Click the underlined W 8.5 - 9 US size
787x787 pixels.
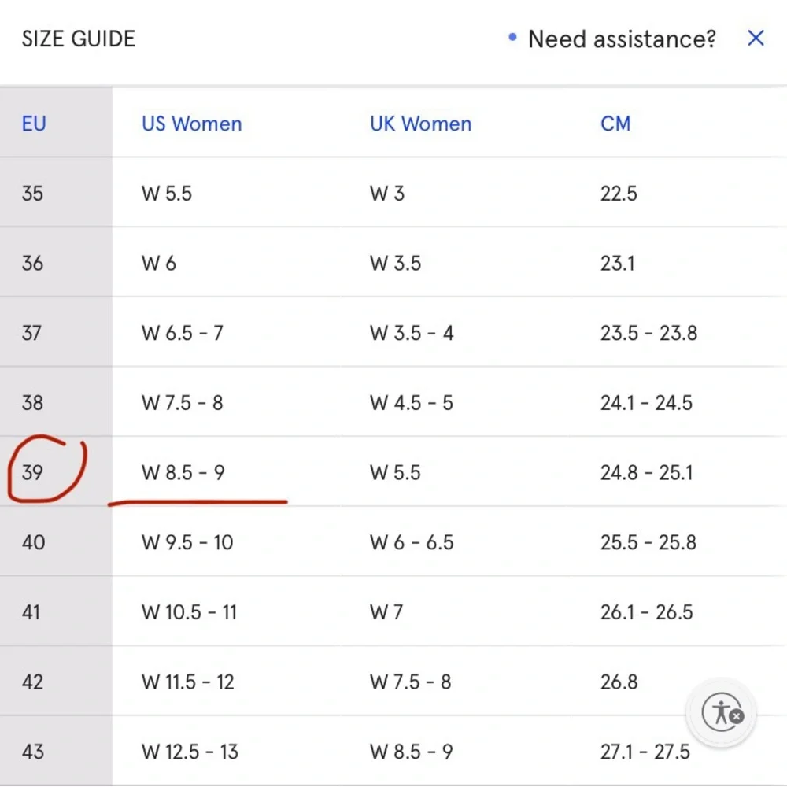pyautogui.click(x=183, y=472)
